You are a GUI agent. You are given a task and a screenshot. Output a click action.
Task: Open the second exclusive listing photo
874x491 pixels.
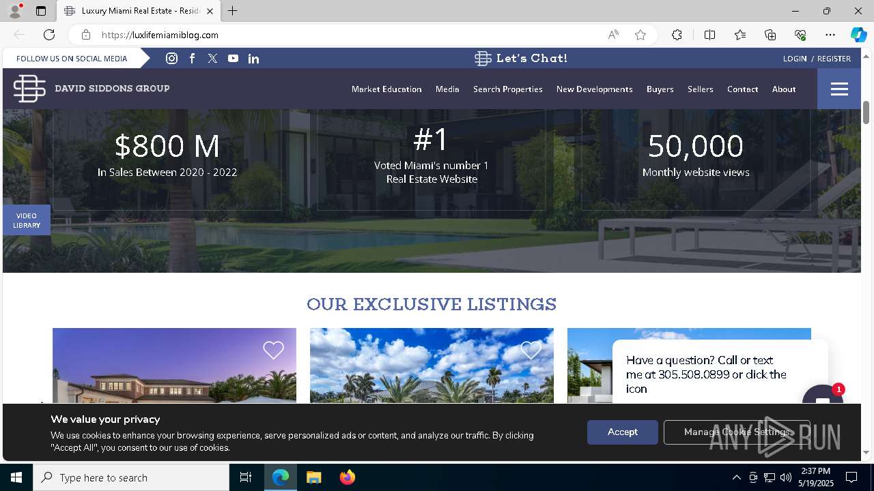coord(432,366)
